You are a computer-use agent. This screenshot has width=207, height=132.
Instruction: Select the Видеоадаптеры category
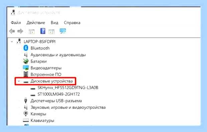[x=46, y=68]
